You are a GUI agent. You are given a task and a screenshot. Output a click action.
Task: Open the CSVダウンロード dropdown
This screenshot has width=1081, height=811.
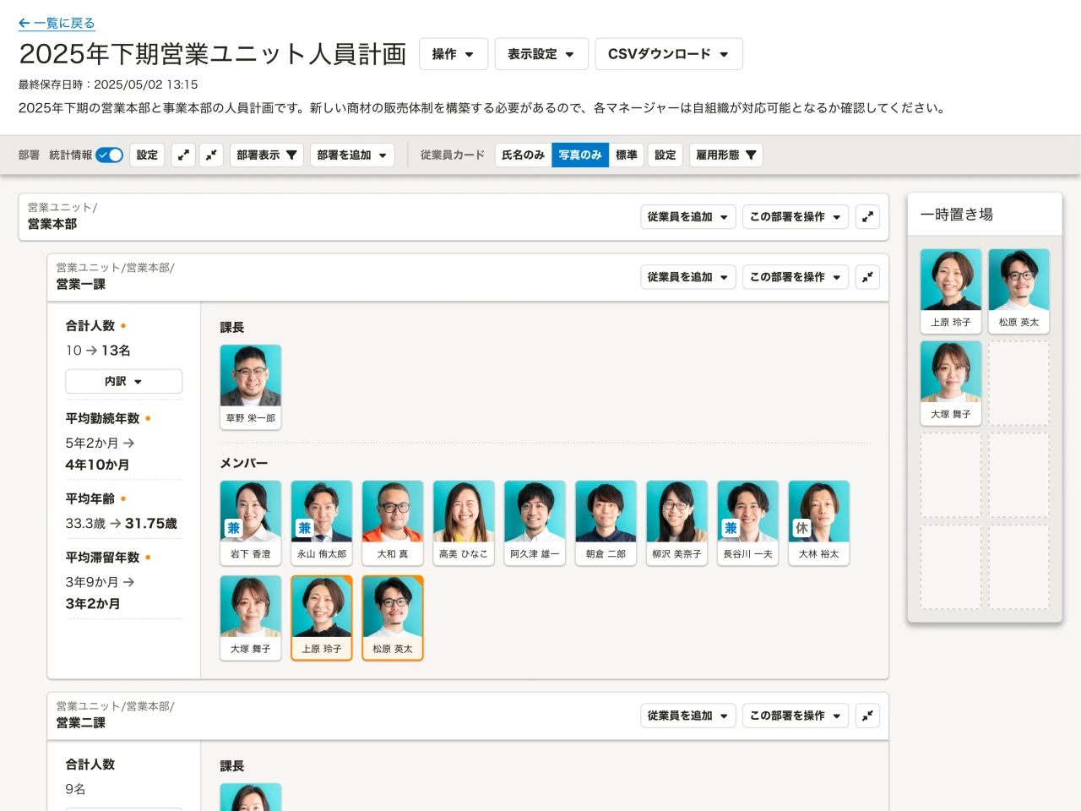coord(669,54)
